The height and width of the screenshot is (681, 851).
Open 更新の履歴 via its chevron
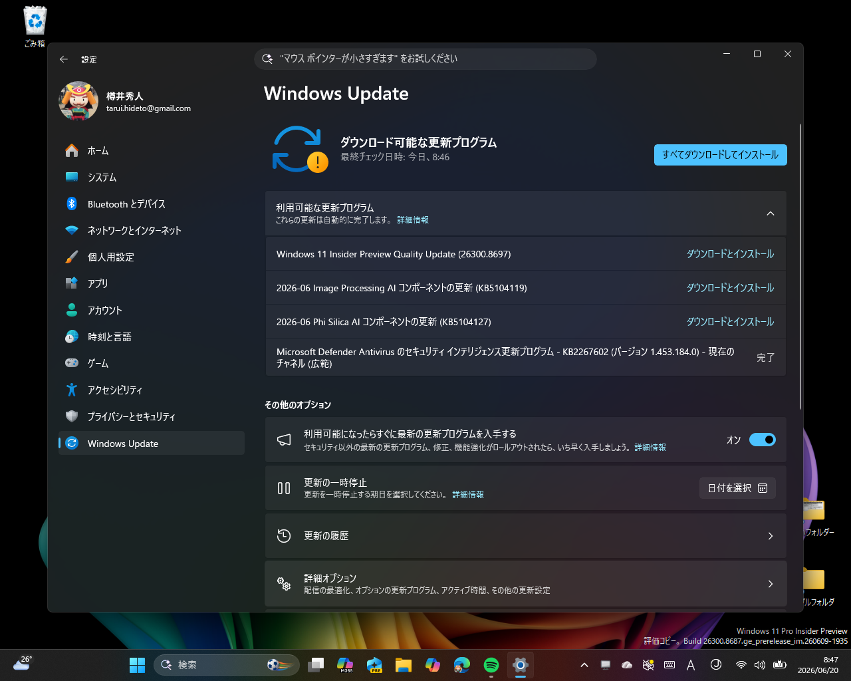pyautogui.click(x=771, y=536)
